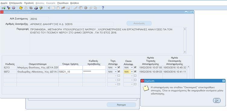Click date cell 18/03/2016 10:41:11
The image size is (227, 111).
point(175,72)
